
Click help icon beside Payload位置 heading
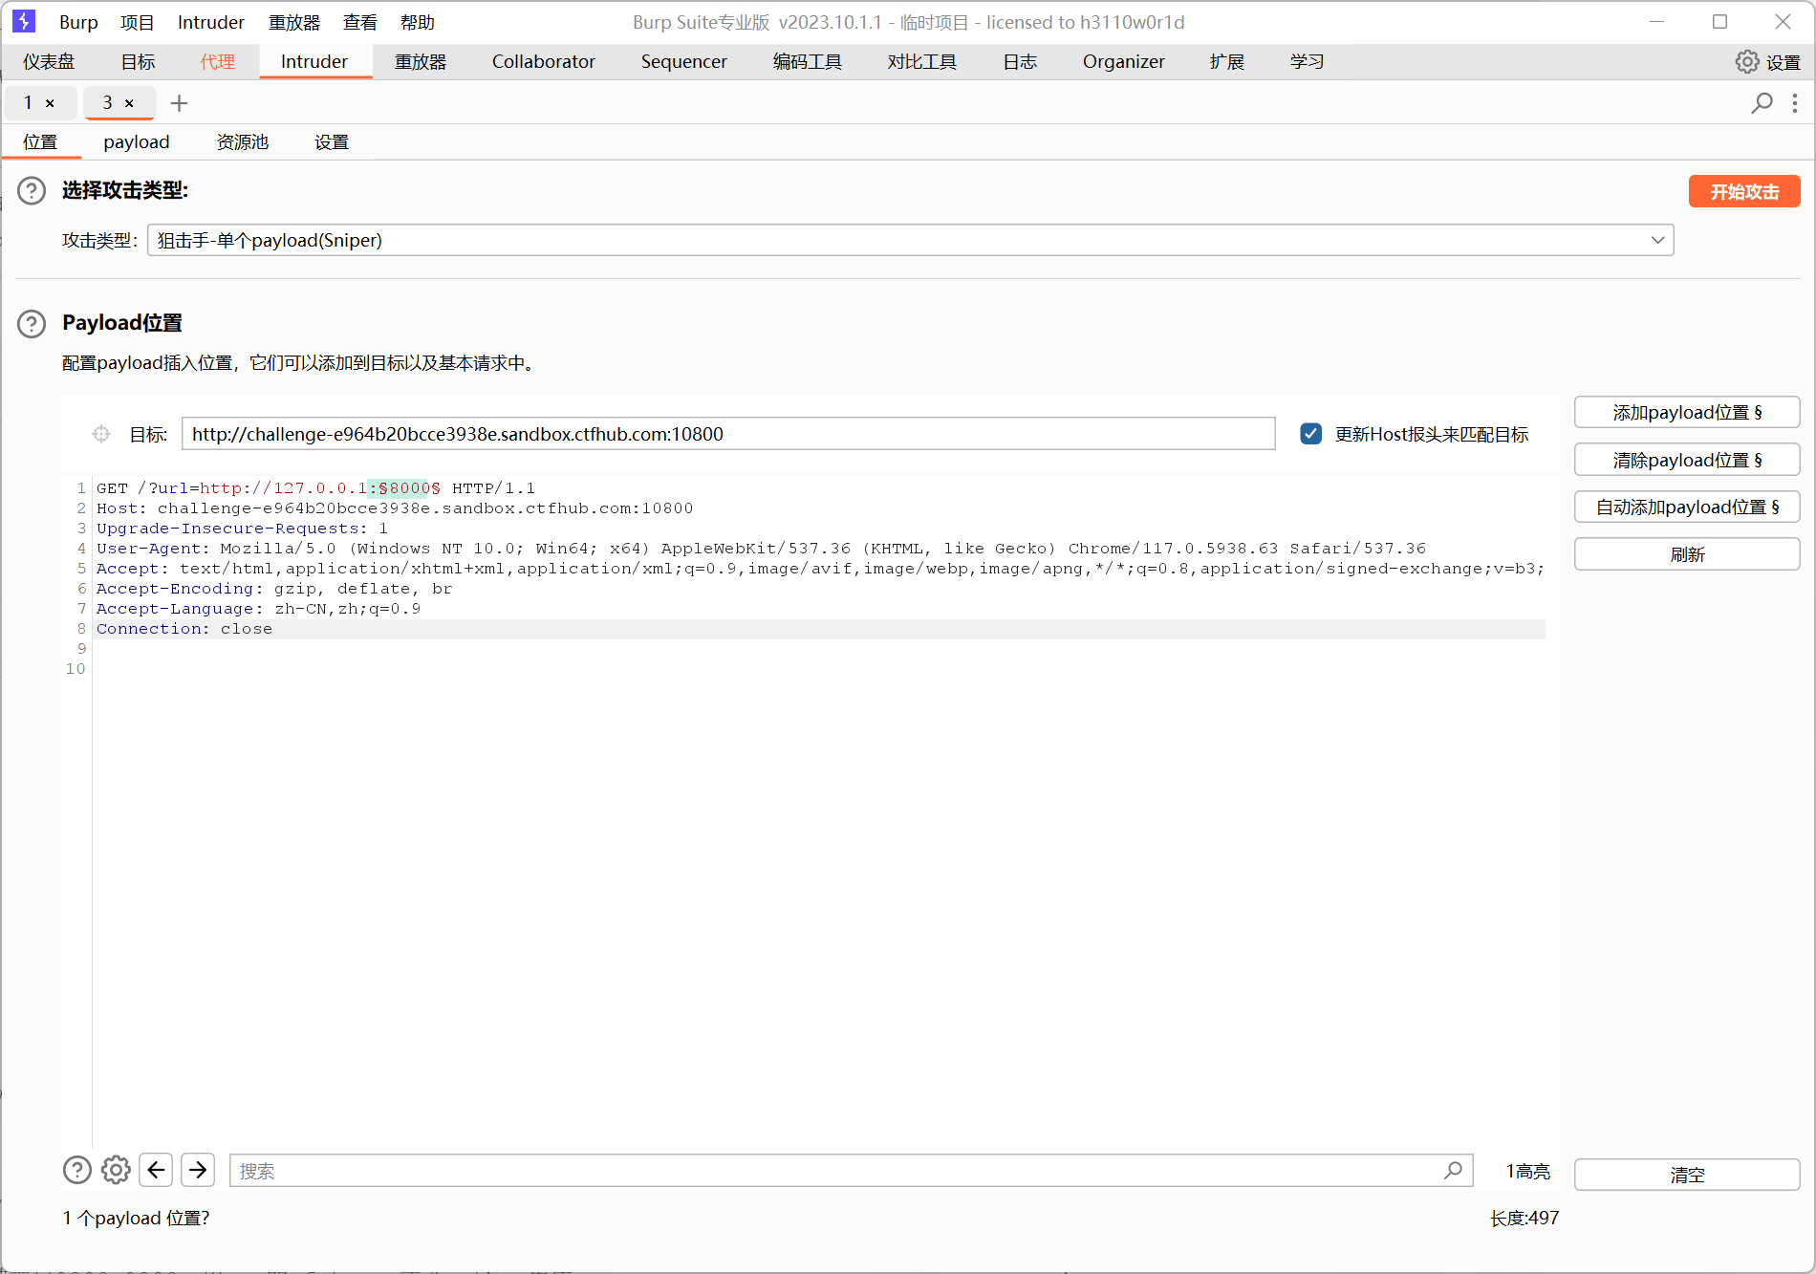click(x=32, y=324)
